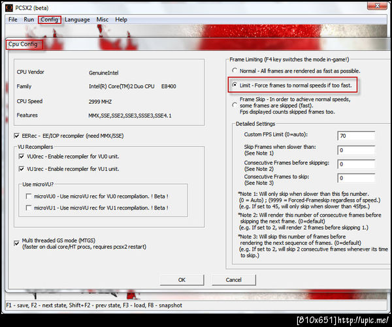
Task: Click the Custom FPS Limit field
Action: click(356, 136)
